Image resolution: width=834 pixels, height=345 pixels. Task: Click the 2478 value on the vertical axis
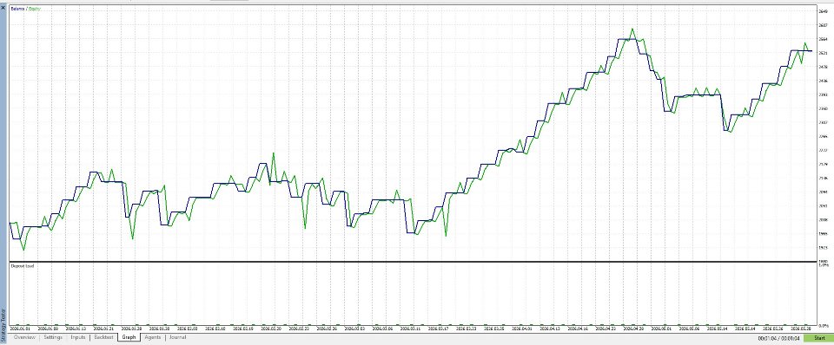tap(822, 67)
